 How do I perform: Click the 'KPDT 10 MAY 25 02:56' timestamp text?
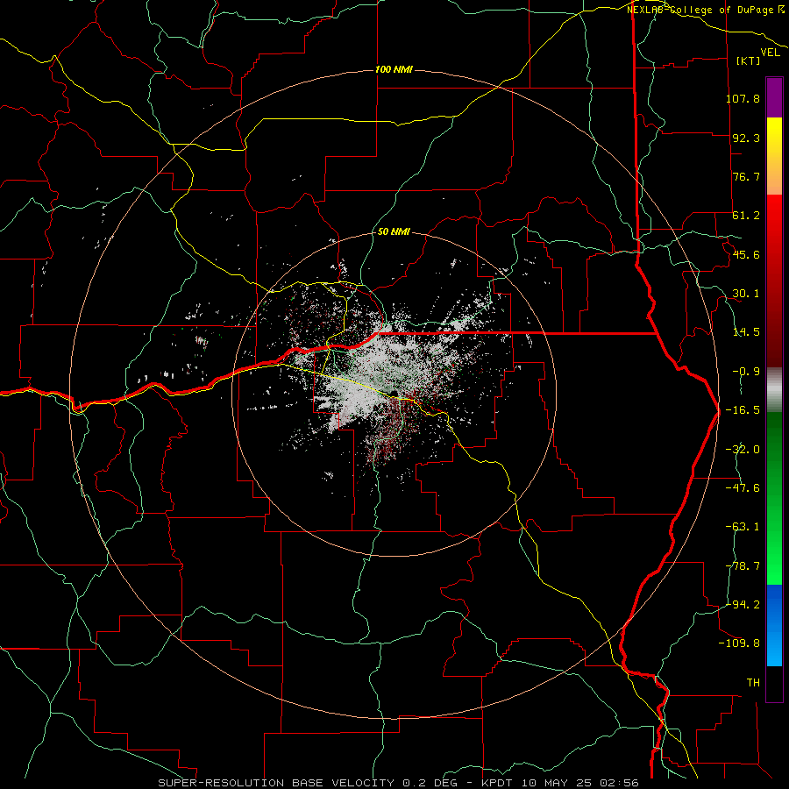coord(560,783)
